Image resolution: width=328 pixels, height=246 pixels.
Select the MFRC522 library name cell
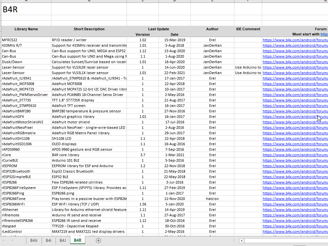pyautogui.click(x=26, y=40)
